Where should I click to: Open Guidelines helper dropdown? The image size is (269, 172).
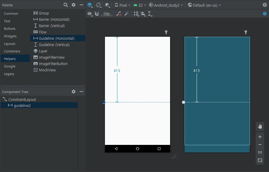click(x=150, y=14)
